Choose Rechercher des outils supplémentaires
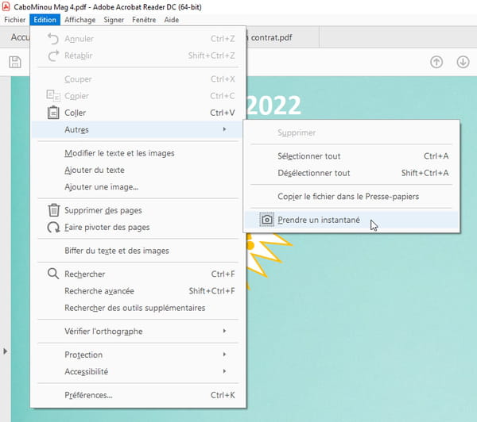 (x=138, y=308)
